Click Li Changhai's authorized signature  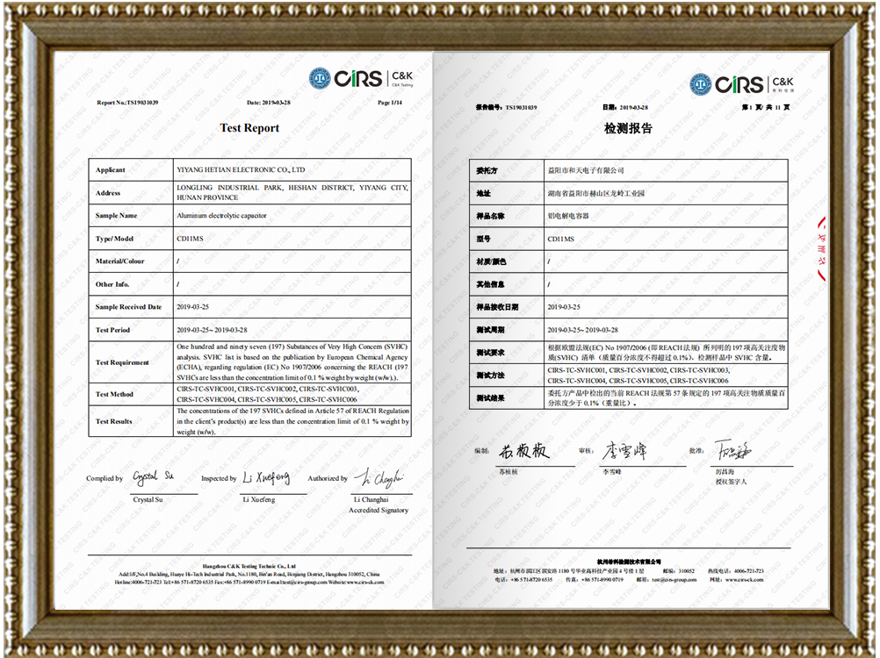pyautogui.click(x=378, y=477)
